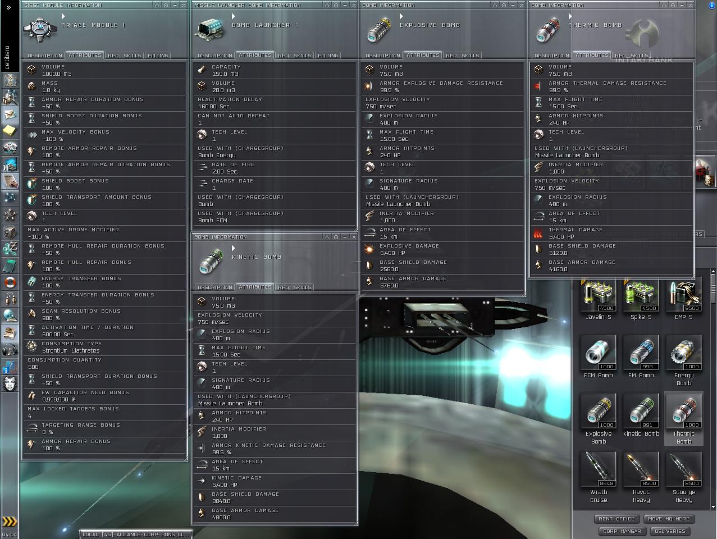Open the headphones jukebox sidebar icon

(10, 350)
